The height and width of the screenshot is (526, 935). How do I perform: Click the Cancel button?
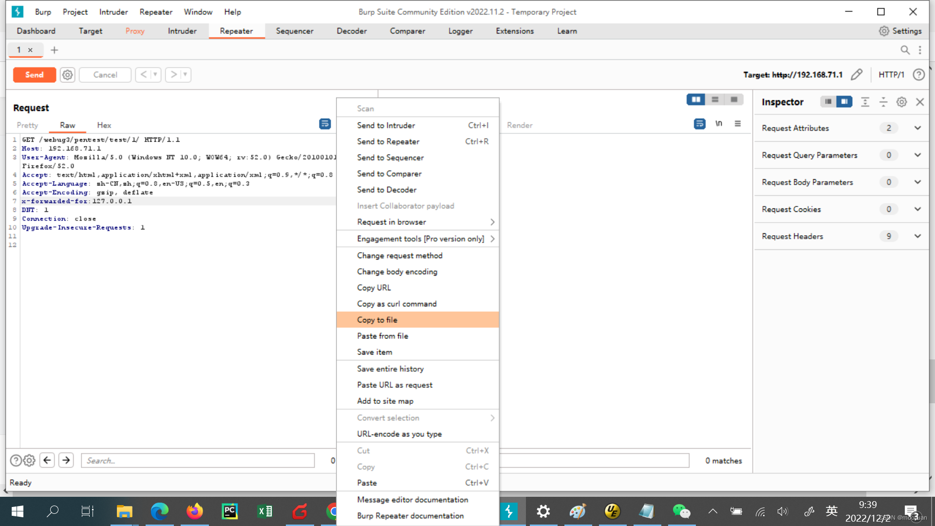tap(105, 75)
